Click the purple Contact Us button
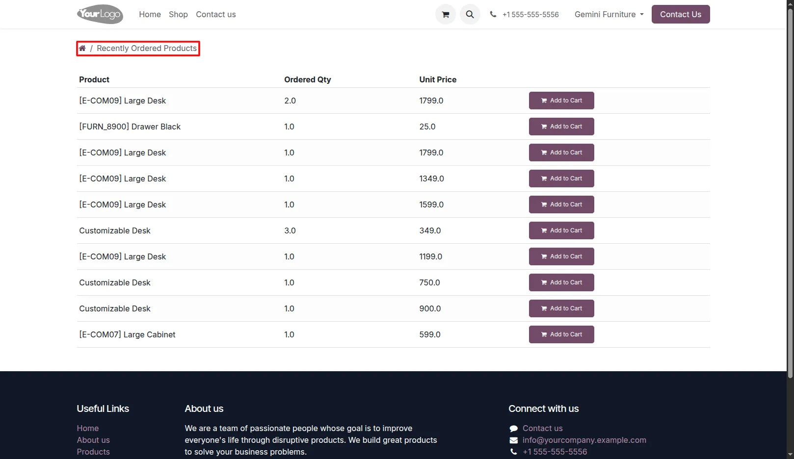The height and width of the screenshot is (459, 794). [681, 14]
